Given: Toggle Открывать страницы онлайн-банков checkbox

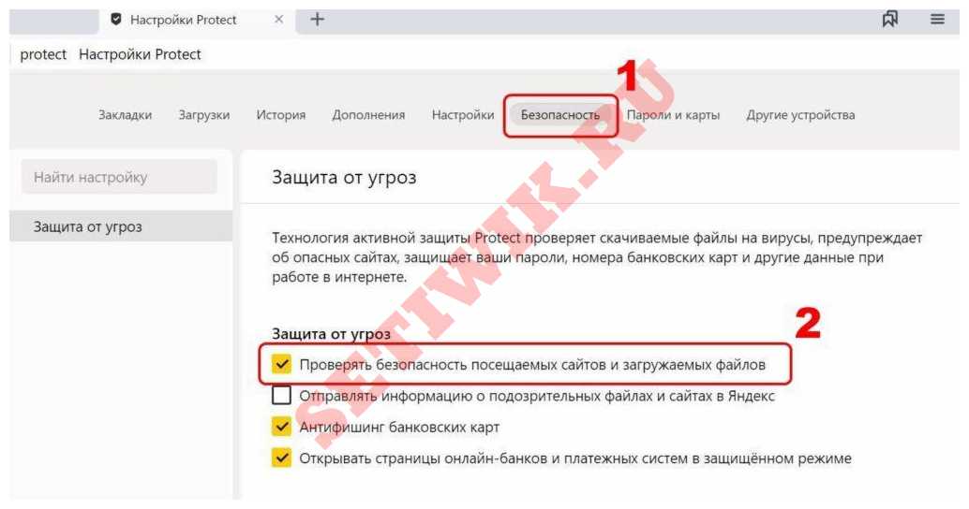Looking at the screenshot, I should click(281, 458).
